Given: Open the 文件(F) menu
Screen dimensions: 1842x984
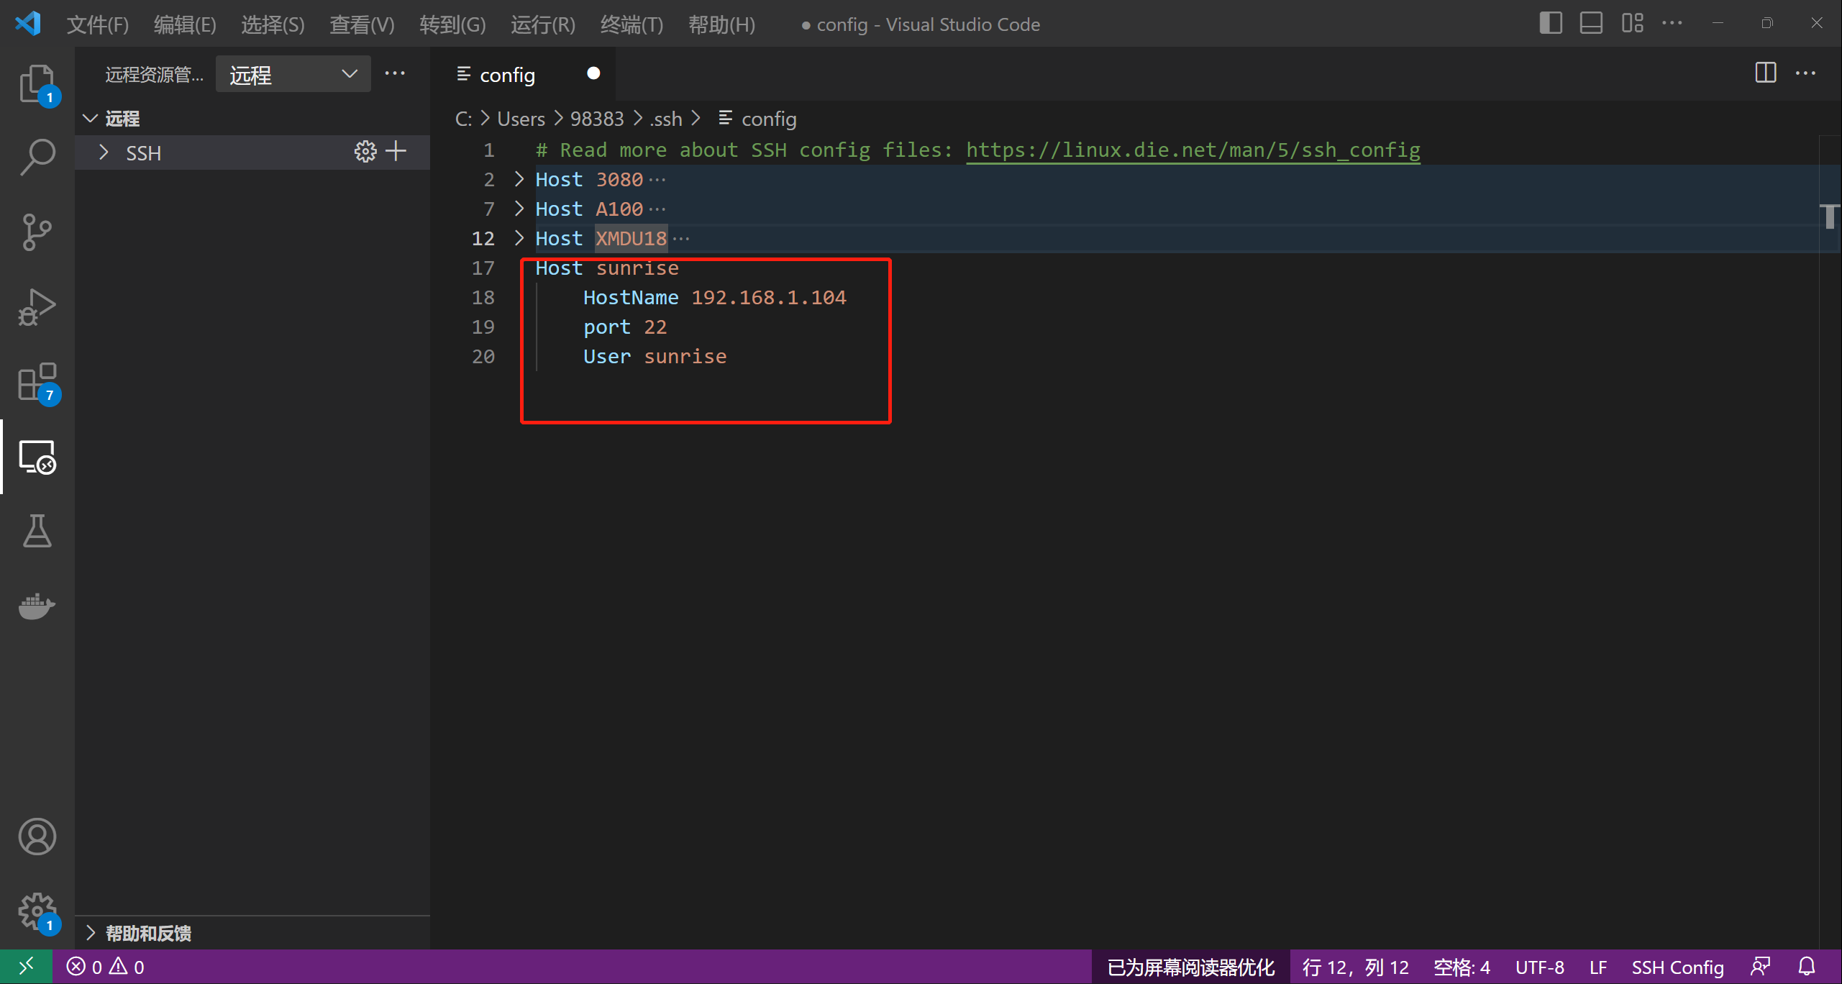Looking at the screenshot, I should [98, 24].
